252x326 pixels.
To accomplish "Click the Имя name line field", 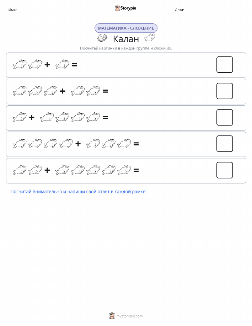I will [63, 10].
